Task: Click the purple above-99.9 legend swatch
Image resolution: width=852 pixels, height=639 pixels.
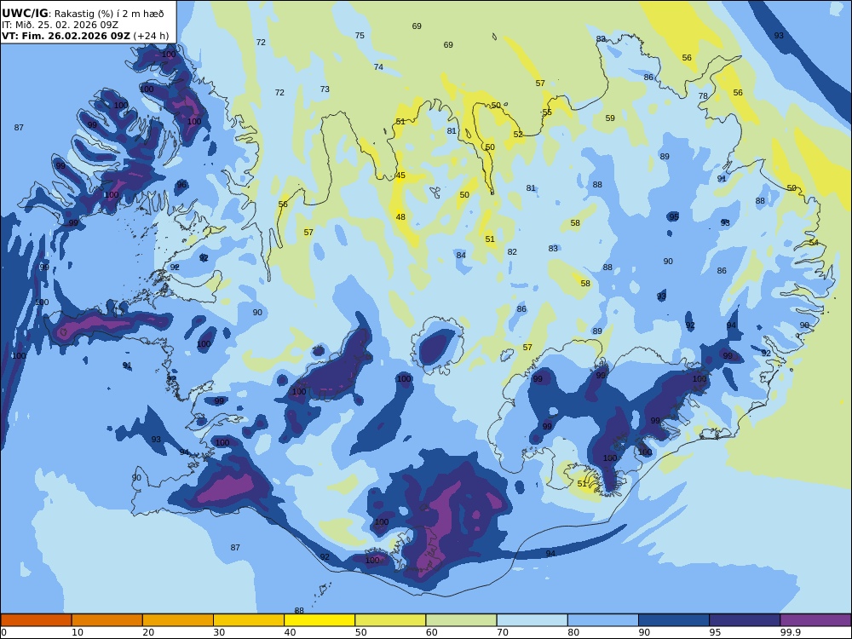Action: coord(815,620)
